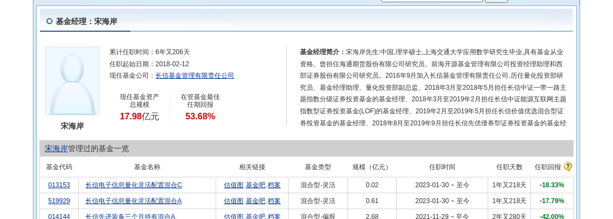Click the 任职时间 column header
Image resolution: width=613 pixels, height=219 pixels.
(442, 167)
